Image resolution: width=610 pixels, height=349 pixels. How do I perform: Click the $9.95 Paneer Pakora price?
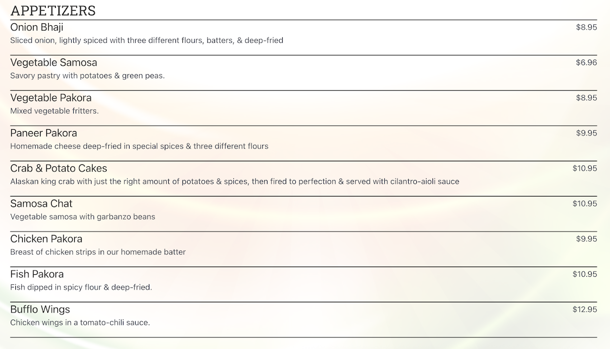click(x=586, y=133)
